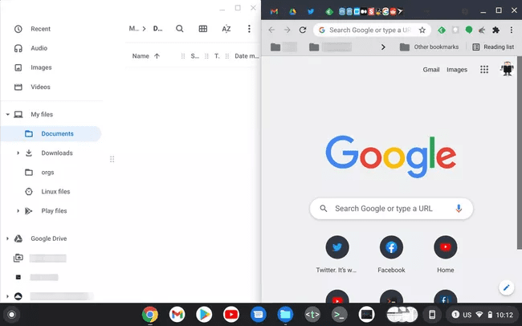Open YouTube from the shelf
This screenshot has height=326, width=522.
tap(231, 314)
